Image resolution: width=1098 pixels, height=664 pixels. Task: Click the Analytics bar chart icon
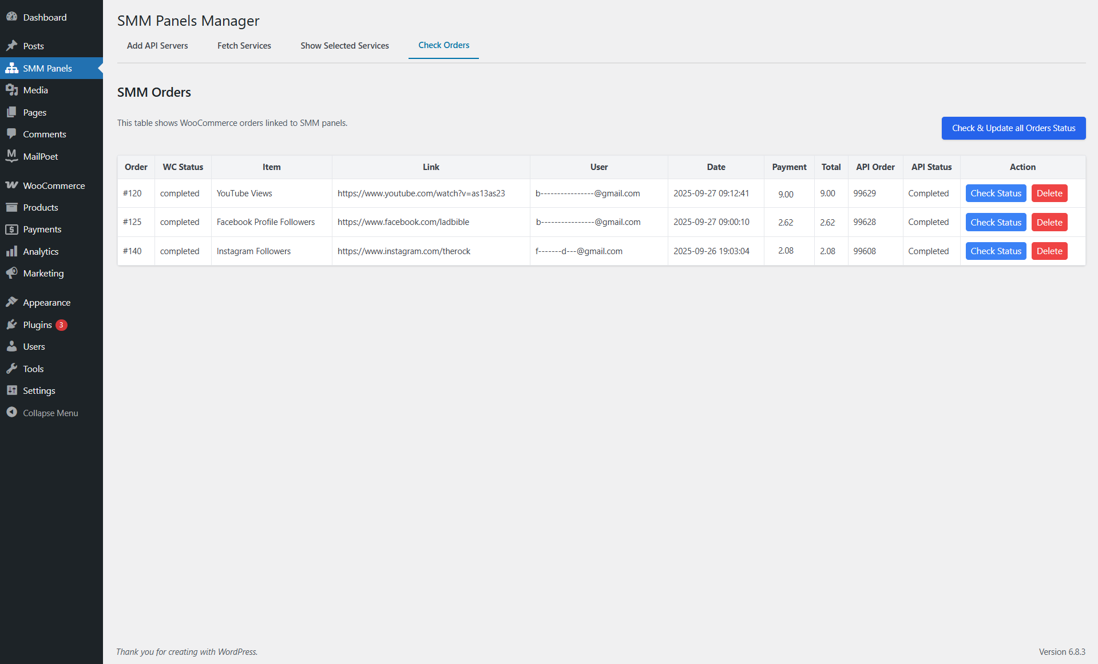[x=11, y=251]
